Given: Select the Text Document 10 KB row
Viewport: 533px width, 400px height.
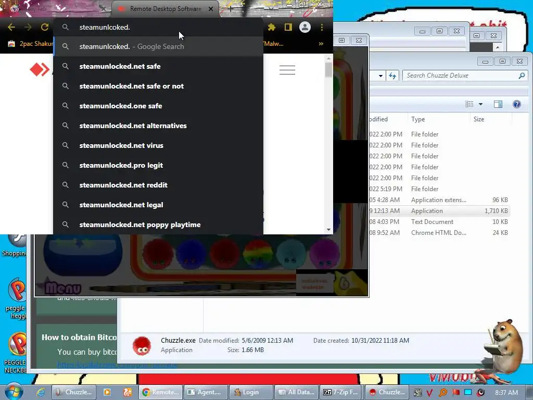Looking at the screenshot, I should [x=439, y=222].
